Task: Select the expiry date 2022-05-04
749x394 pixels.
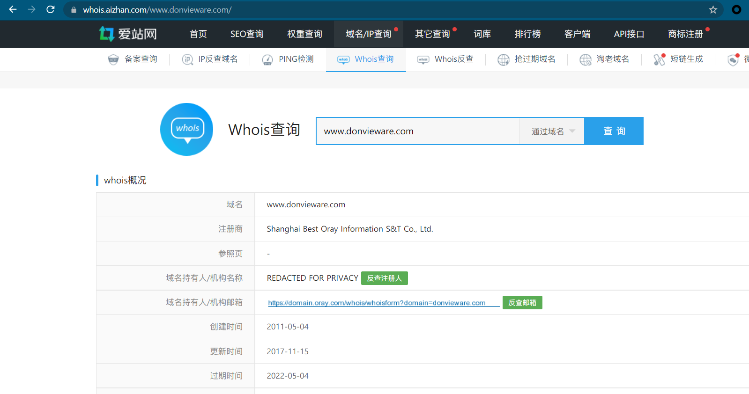Action: pos(288,376)
